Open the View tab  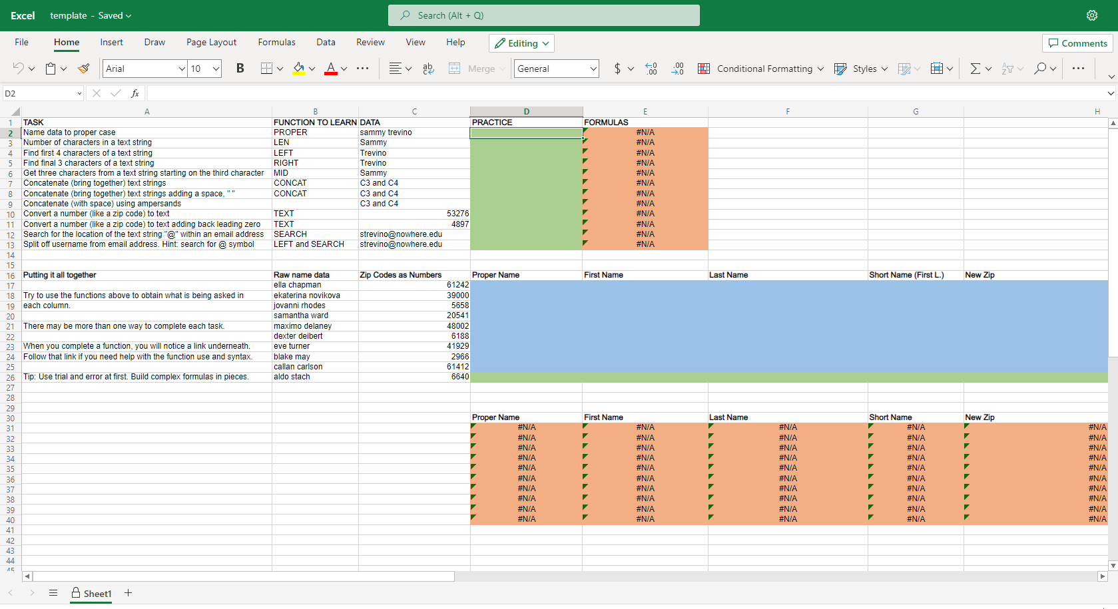[x=416, y=42]
